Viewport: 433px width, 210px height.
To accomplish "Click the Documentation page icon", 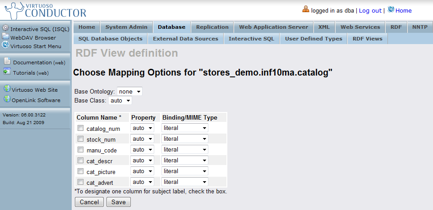I will tap(7, 62).
